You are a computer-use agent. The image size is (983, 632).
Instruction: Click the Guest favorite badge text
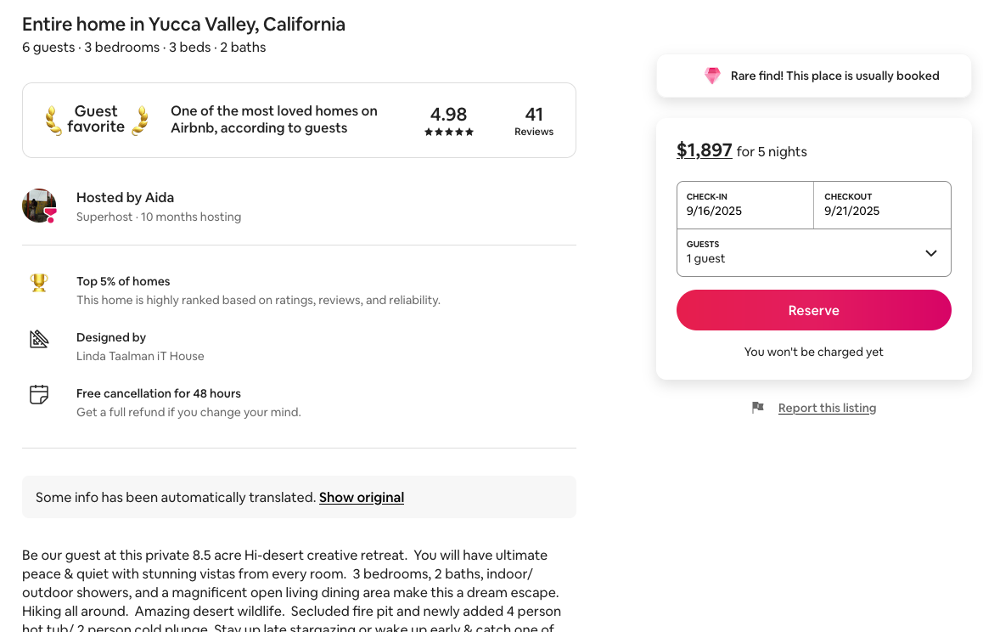point(96,119)
